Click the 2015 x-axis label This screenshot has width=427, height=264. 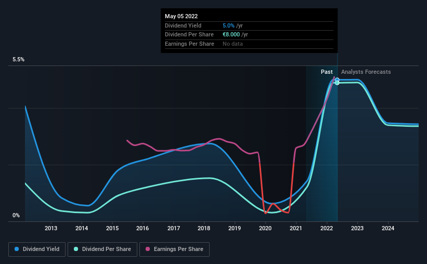(112, 228)
